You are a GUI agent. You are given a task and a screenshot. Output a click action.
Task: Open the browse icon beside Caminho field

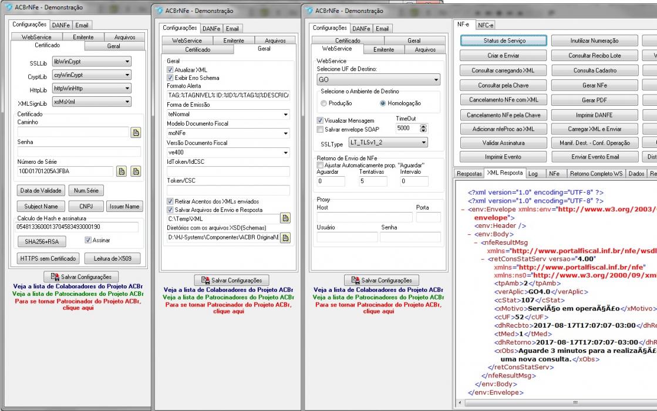[136, 132]
